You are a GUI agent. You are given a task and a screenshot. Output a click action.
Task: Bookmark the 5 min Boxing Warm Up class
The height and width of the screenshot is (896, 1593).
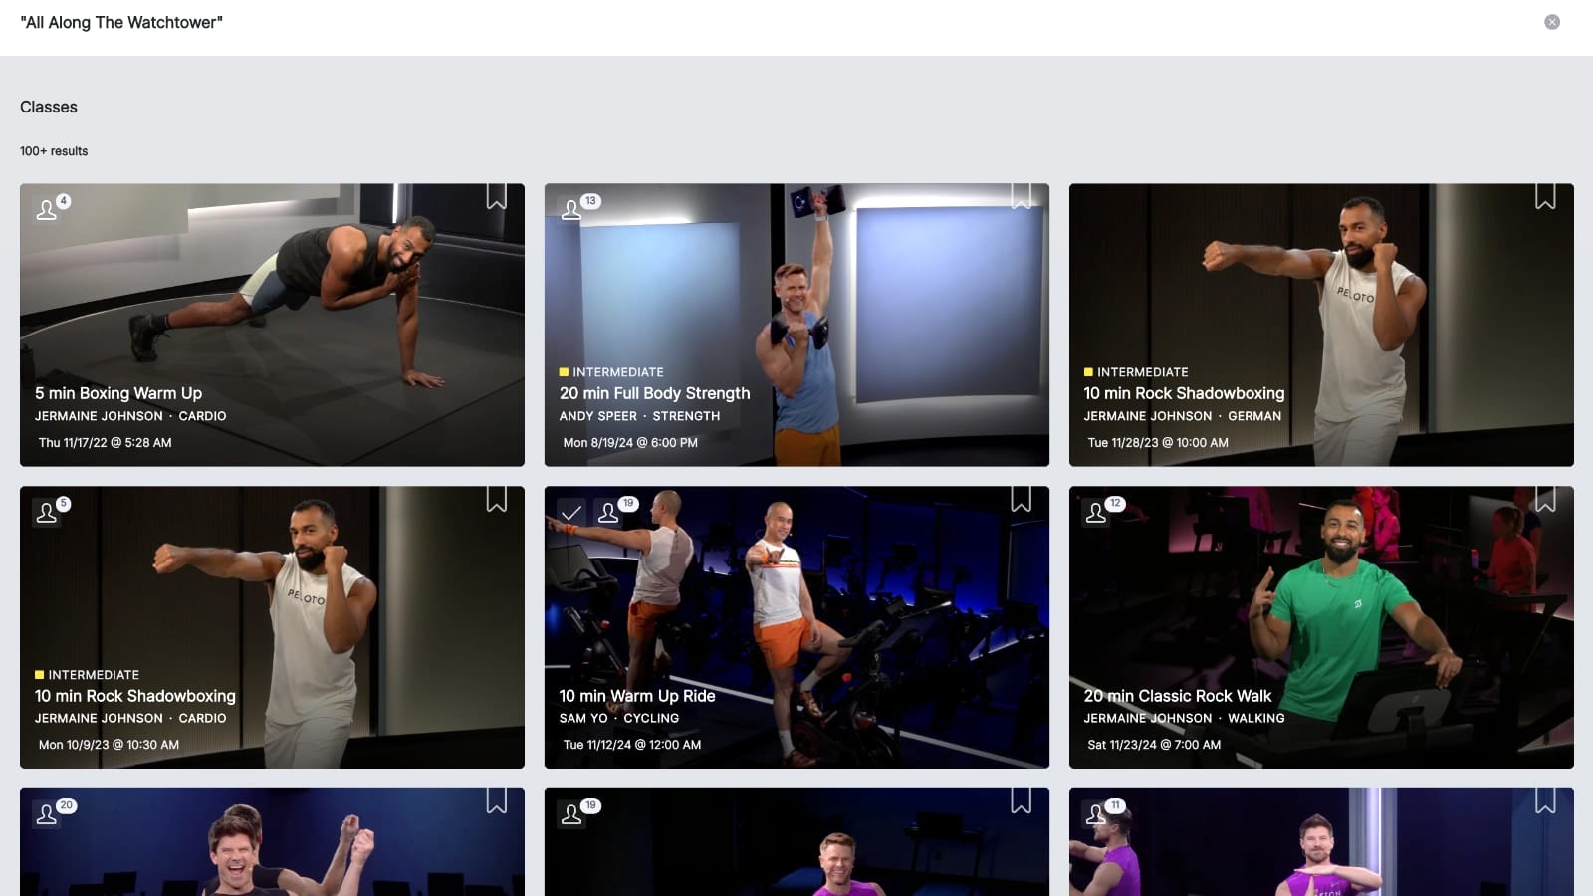pos(496,197)
